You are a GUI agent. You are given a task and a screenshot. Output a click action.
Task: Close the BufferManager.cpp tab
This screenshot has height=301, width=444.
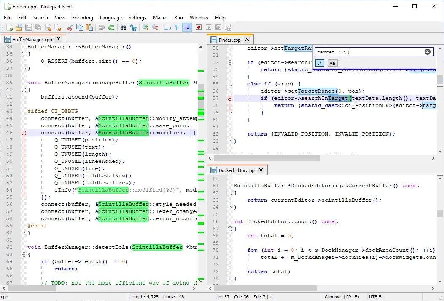pos(59,39)
